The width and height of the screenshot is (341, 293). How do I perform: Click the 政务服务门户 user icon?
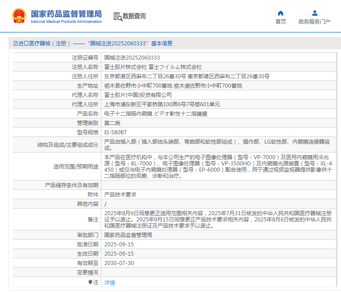coord(314,13)
